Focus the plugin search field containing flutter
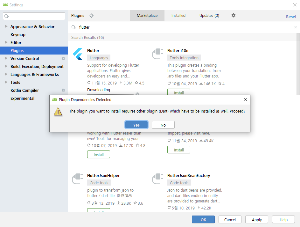 (184, 27)
